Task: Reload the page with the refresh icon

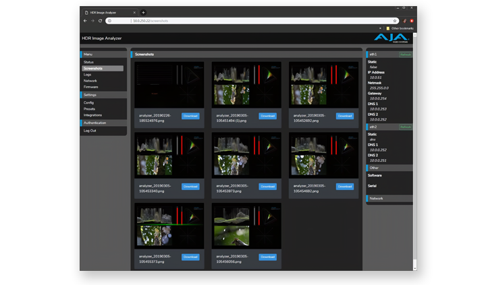Action: [101, 21]
